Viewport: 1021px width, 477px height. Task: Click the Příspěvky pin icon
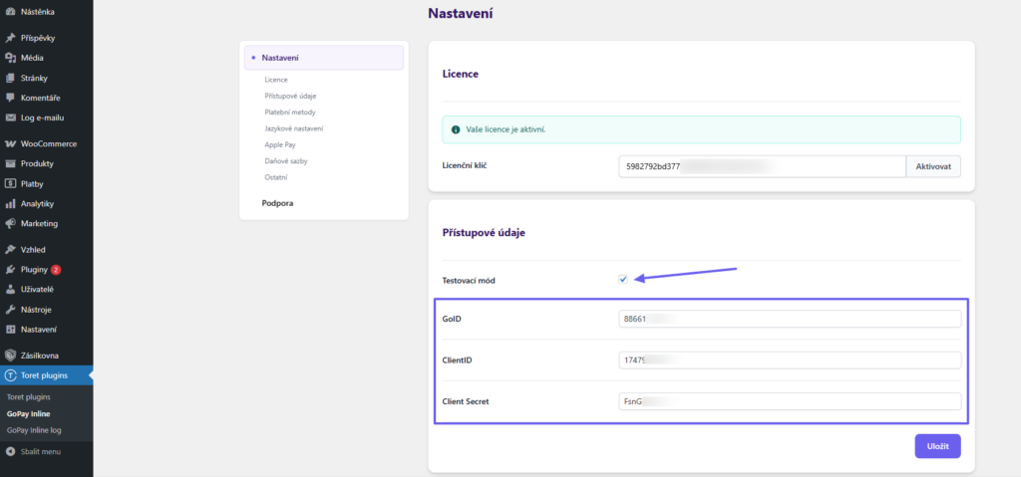click(x=10, y=38)
